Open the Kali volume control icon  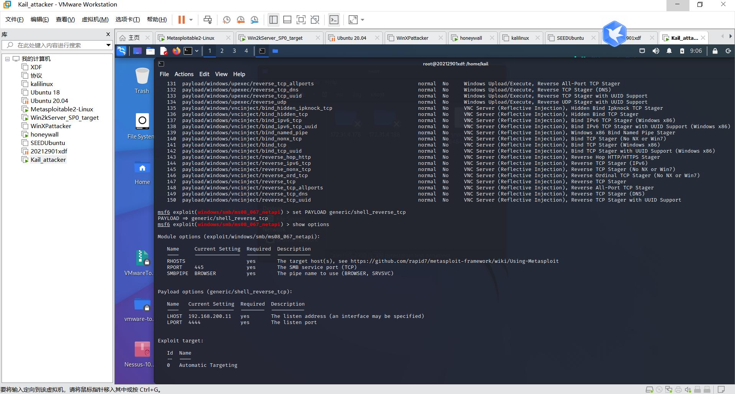pyautogui.click(x=656, y=51)
